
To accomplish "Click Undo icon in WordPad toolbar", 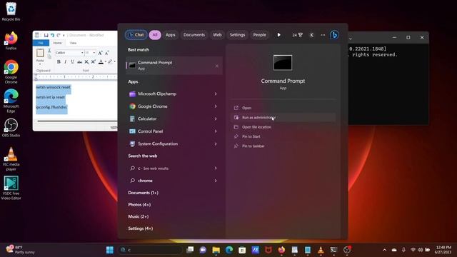I will 52,35.
